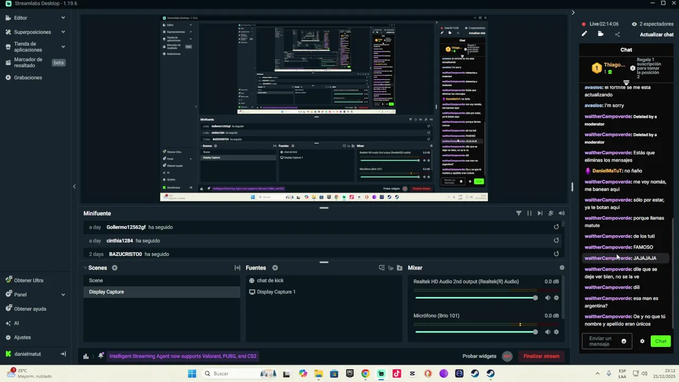The image size is (679, 382).
Task: Open Micrófono (Brio 101) settings gear
Action: pyautogui.click(x=556, y=332)
